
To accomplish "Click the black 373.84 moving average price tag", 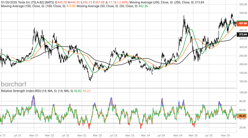I will click(x=243, y=34).
